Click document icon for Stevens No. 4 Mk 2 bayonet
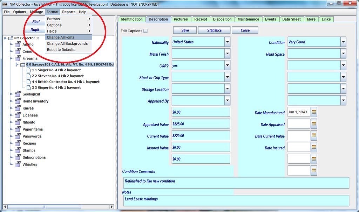The width and height of the screenshot is (359, 212). pos(29,76)
